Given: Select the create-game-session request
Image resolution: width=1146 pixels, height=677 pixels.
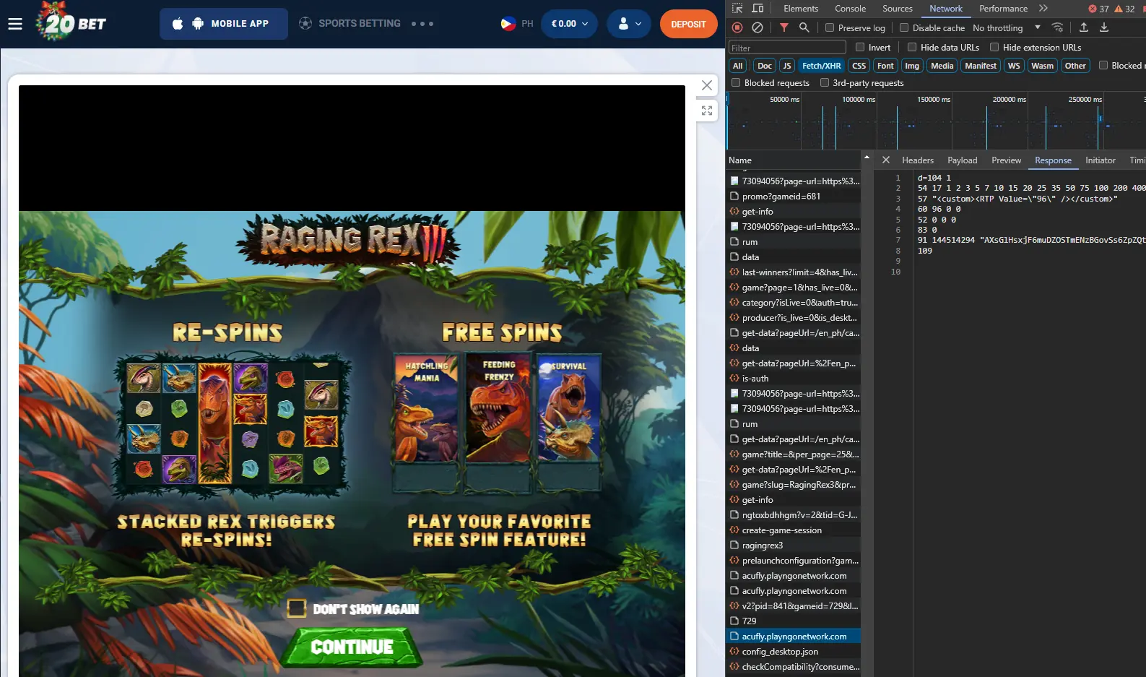Looking at the screenshot, I should coord(793,530).
